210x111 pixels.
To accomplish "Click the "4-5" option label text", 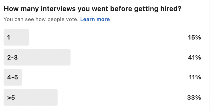I will tap(13, 77).
